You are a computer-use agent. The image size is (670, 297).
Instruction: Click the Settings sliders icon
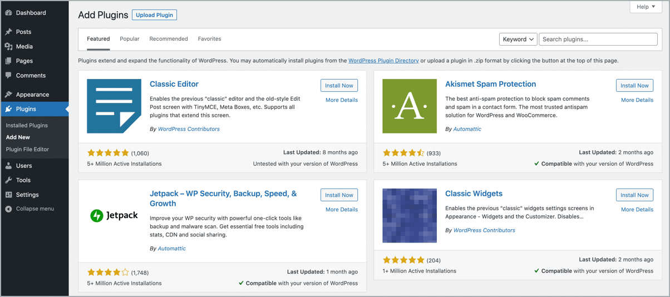point(8,195)
